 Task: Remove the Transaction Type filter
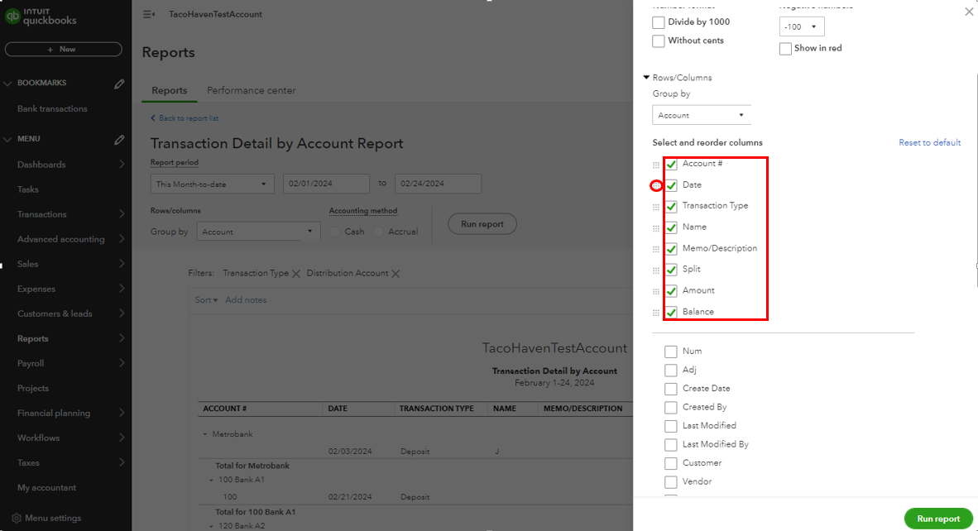[x=296, y=274]
